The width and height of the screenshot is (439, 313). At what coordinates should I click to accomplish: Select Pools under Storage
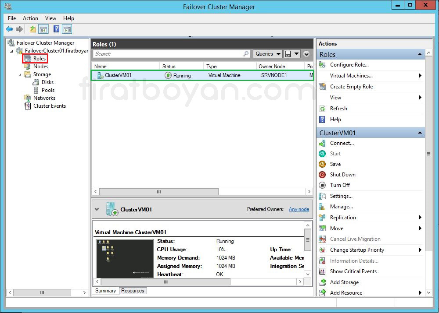(x=48, y=90)
